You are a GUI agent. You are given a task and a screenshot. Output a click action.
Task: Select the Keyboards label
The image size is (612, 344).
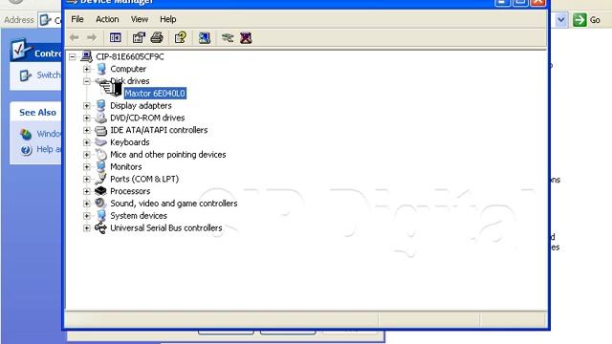click(130, 142)
